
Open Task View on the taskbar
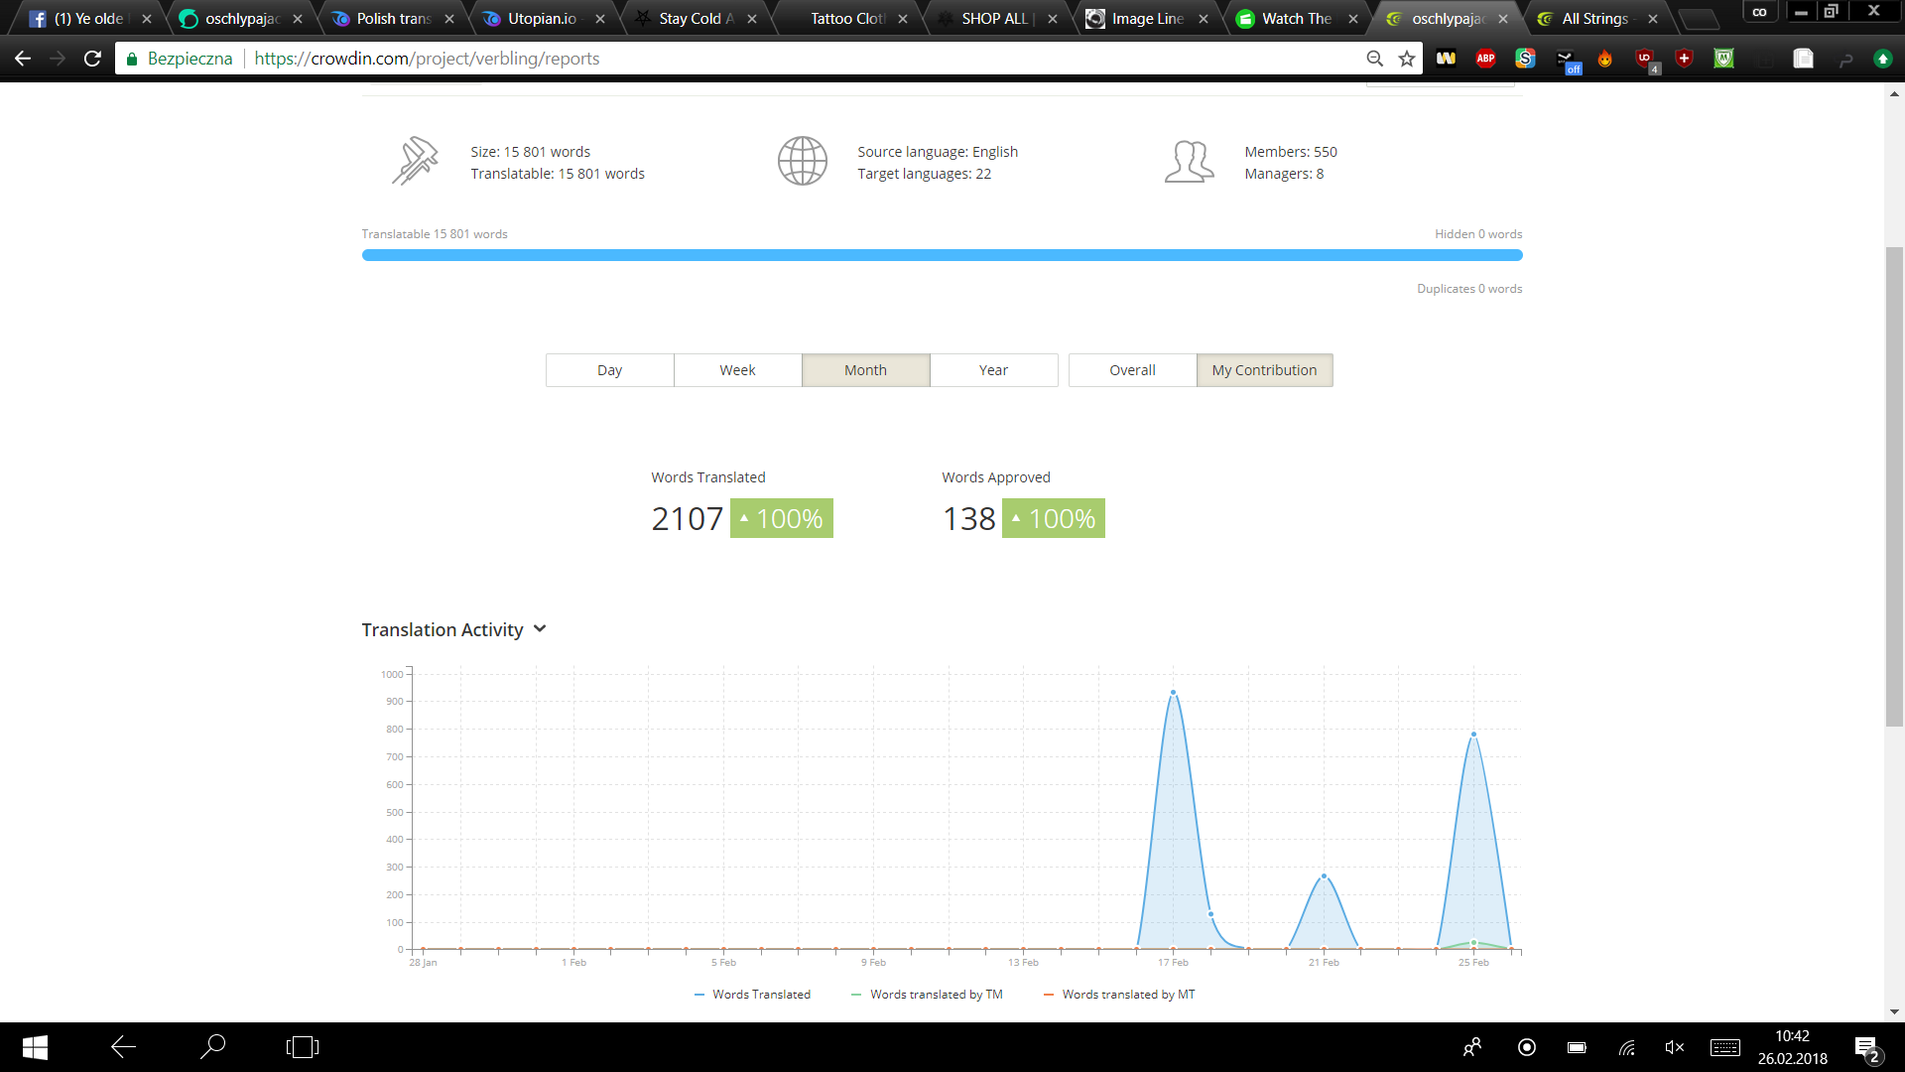click(302, 1047)
